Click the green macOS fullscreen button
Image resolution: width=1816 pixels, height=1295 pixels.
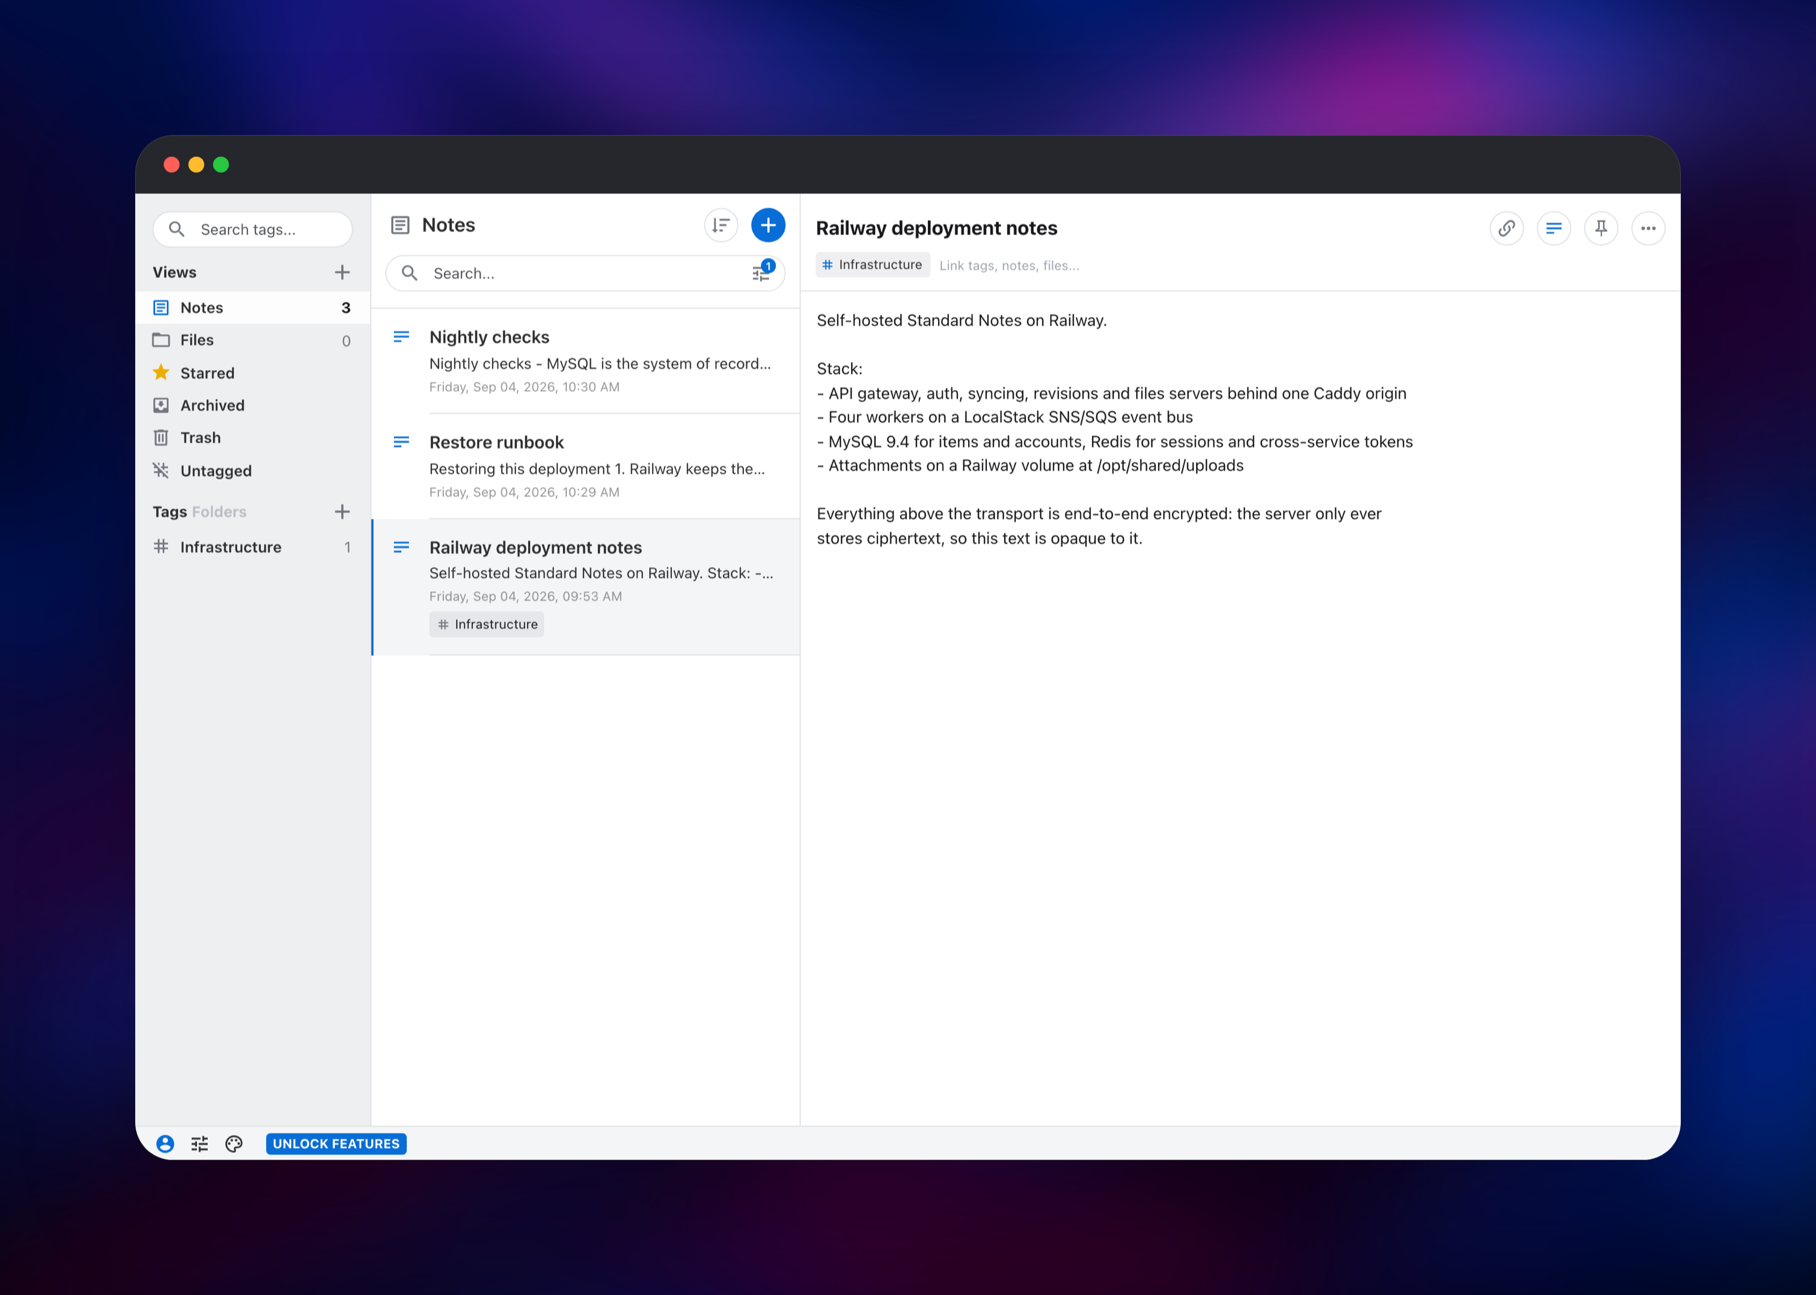point(221,164)
